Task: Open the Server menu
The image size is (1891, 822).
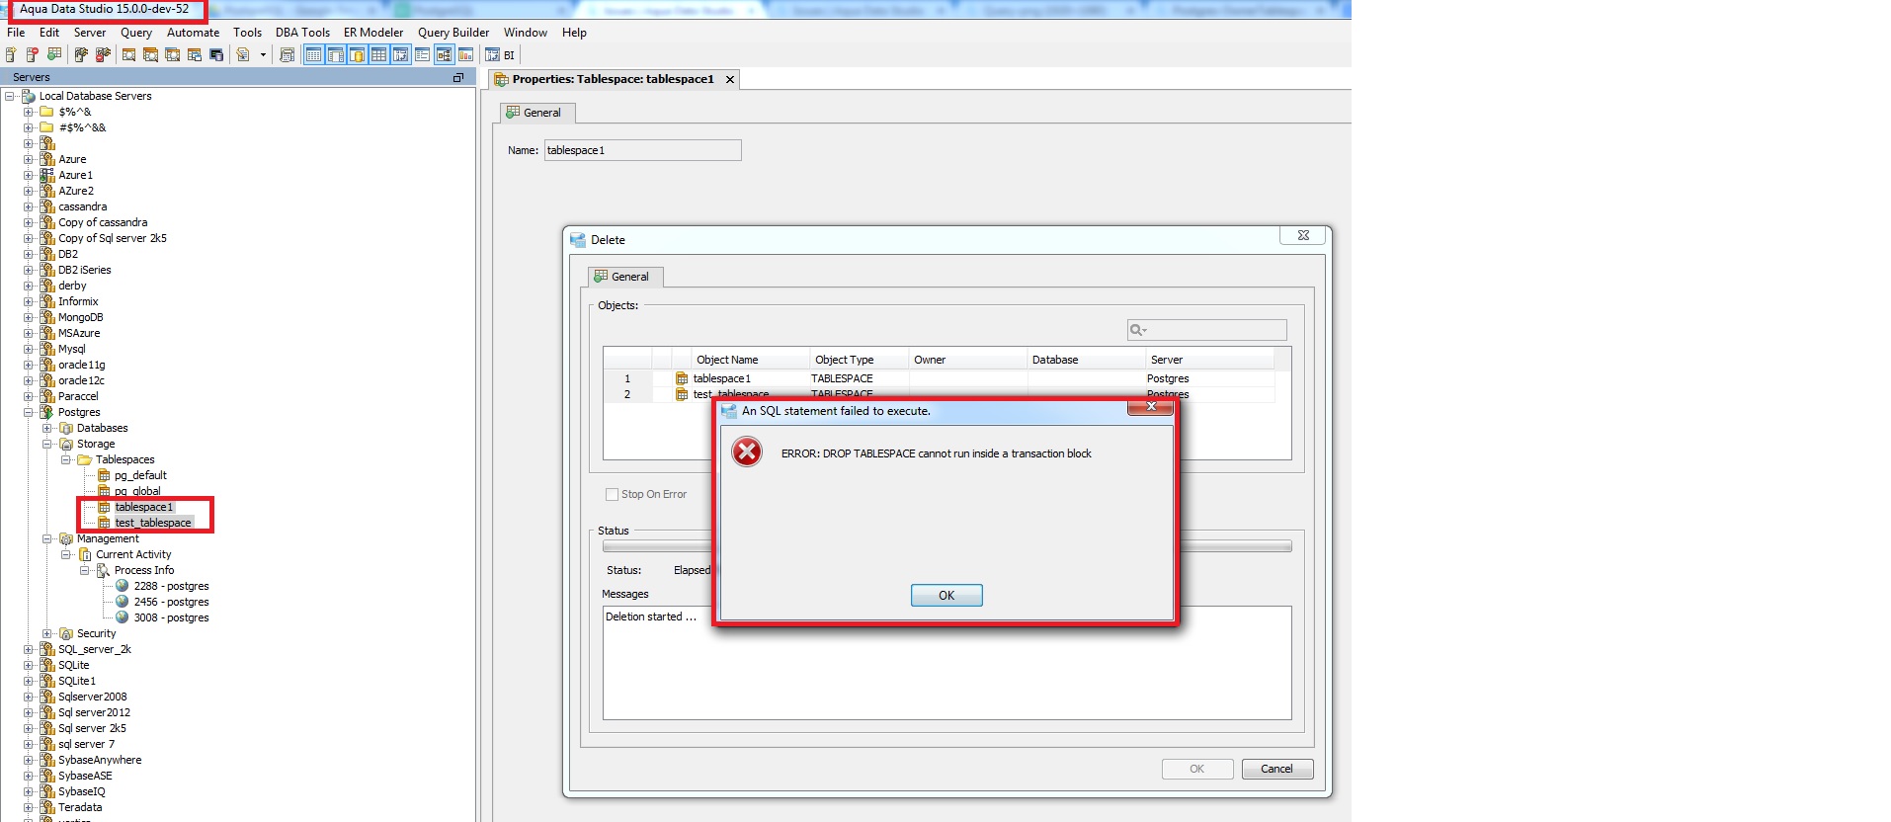Action: [x=90, y=33]
